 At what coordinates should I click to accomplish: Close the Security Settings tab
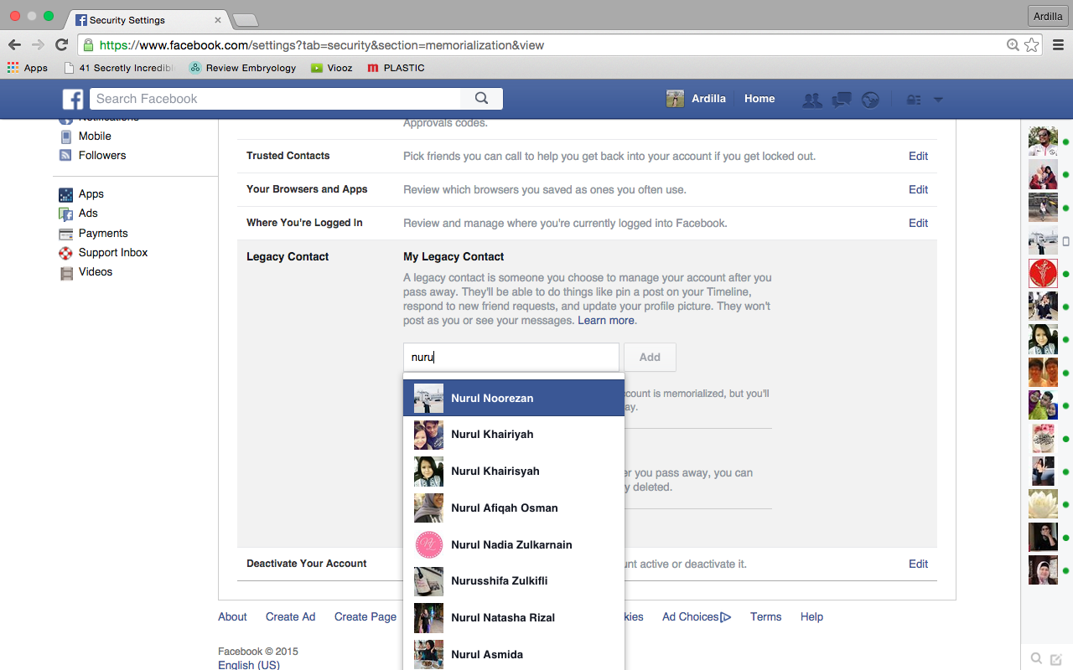(x=218, y=19)
